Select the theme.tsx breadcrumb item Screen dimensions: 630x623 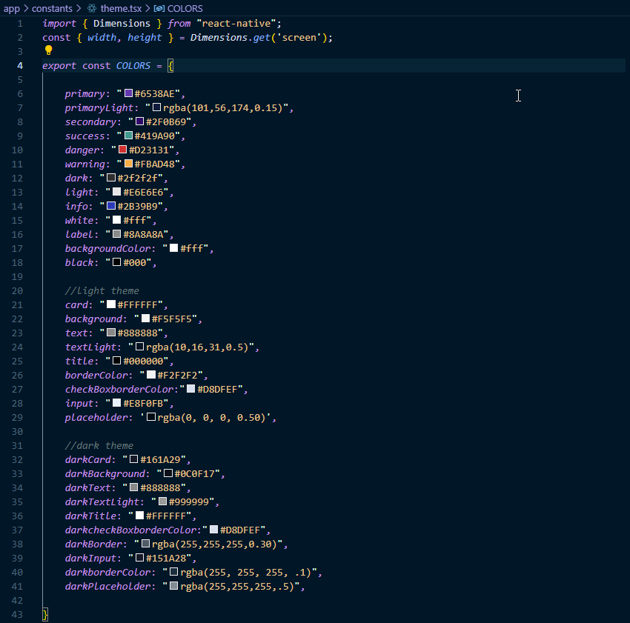click(x=122, y=8)
